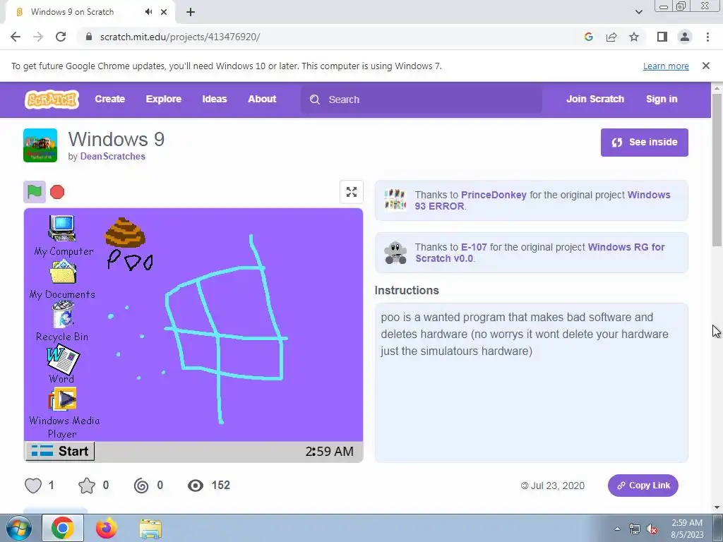Click Learn more about Chrome updates
Viewport: 723px width, 542px height.
pyautogui.click(x=666, y=66)
